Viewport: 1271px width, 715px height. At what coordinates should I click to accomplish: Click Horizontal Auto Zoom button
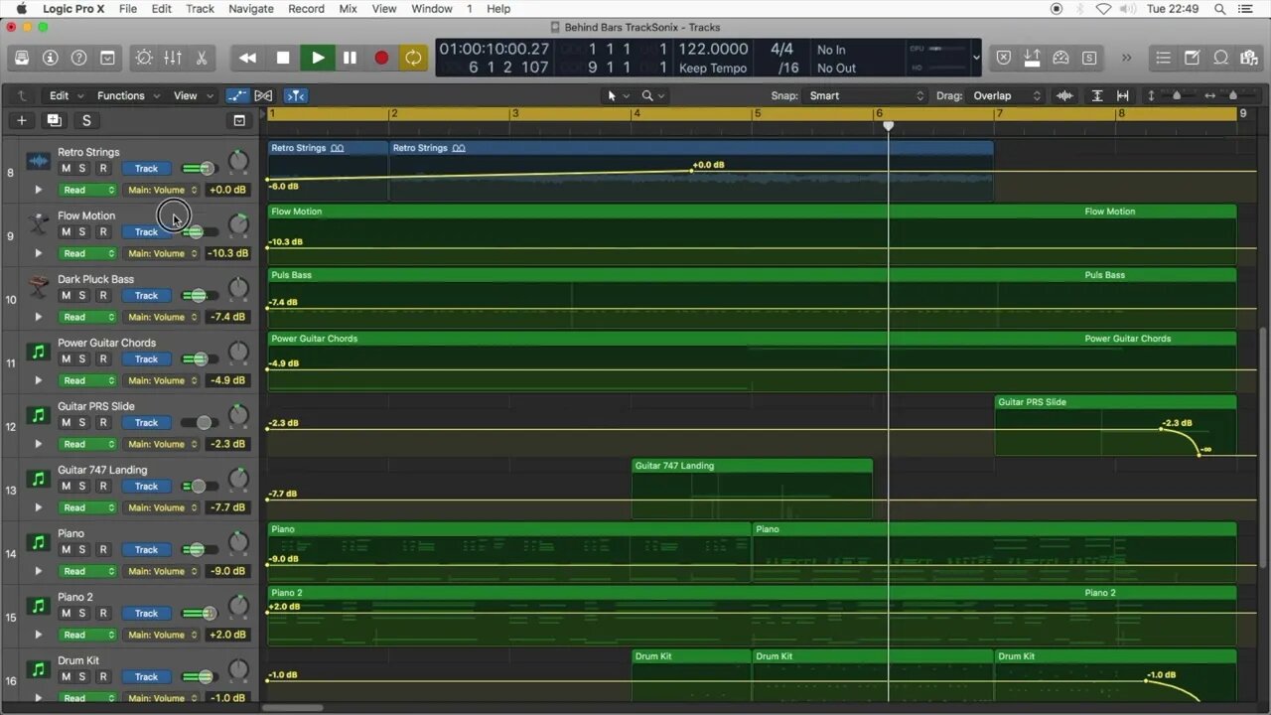click(1123, 95)
